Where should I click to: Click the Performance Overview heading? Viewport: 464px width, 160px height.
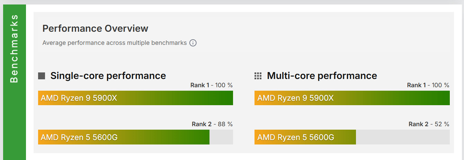pos(95,28)
